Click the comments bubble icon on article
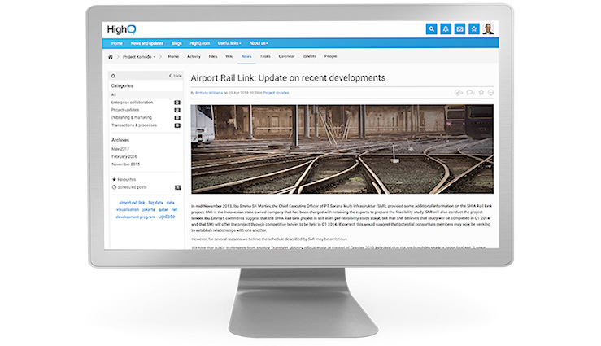The width and height of the screenshot is (601, 346). point(470,93)
